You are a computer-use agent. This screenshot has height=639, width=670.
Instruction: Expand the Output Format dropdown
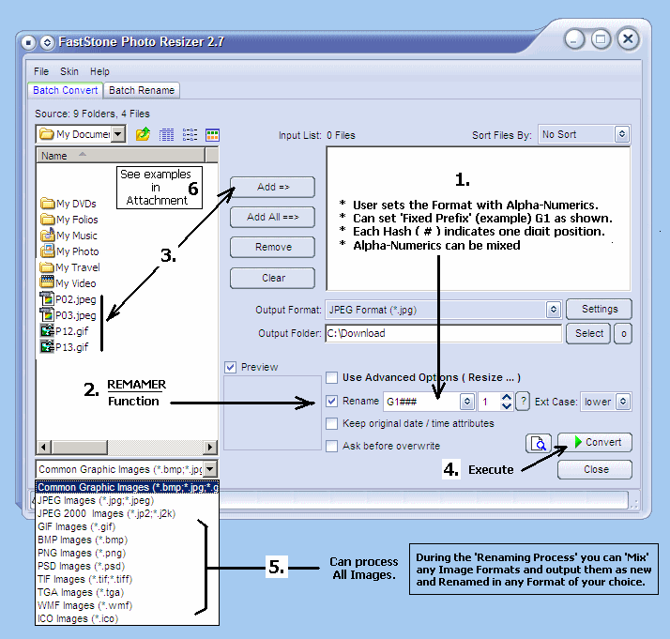click(553, 310)
